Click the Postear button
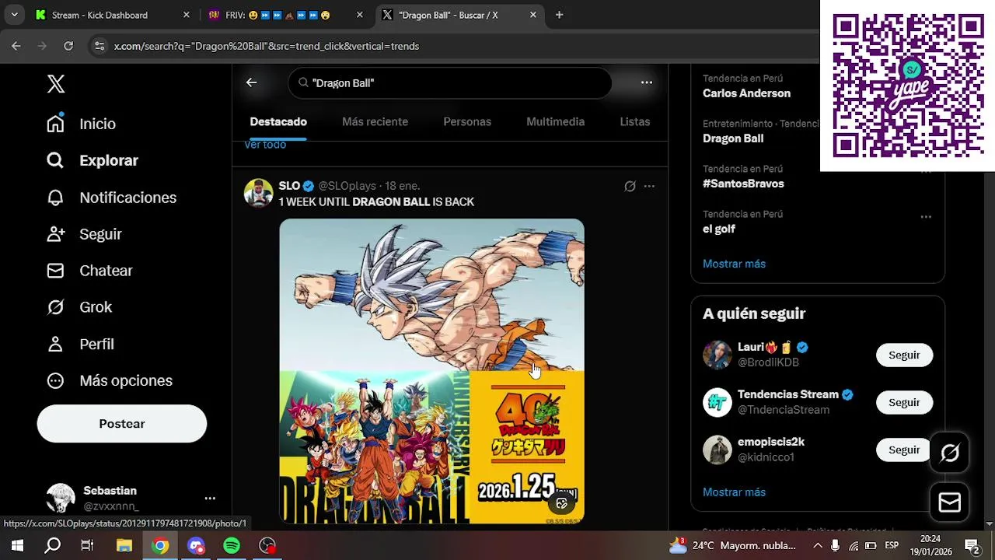This screenshot has width=995, height=560. point(122,424)
